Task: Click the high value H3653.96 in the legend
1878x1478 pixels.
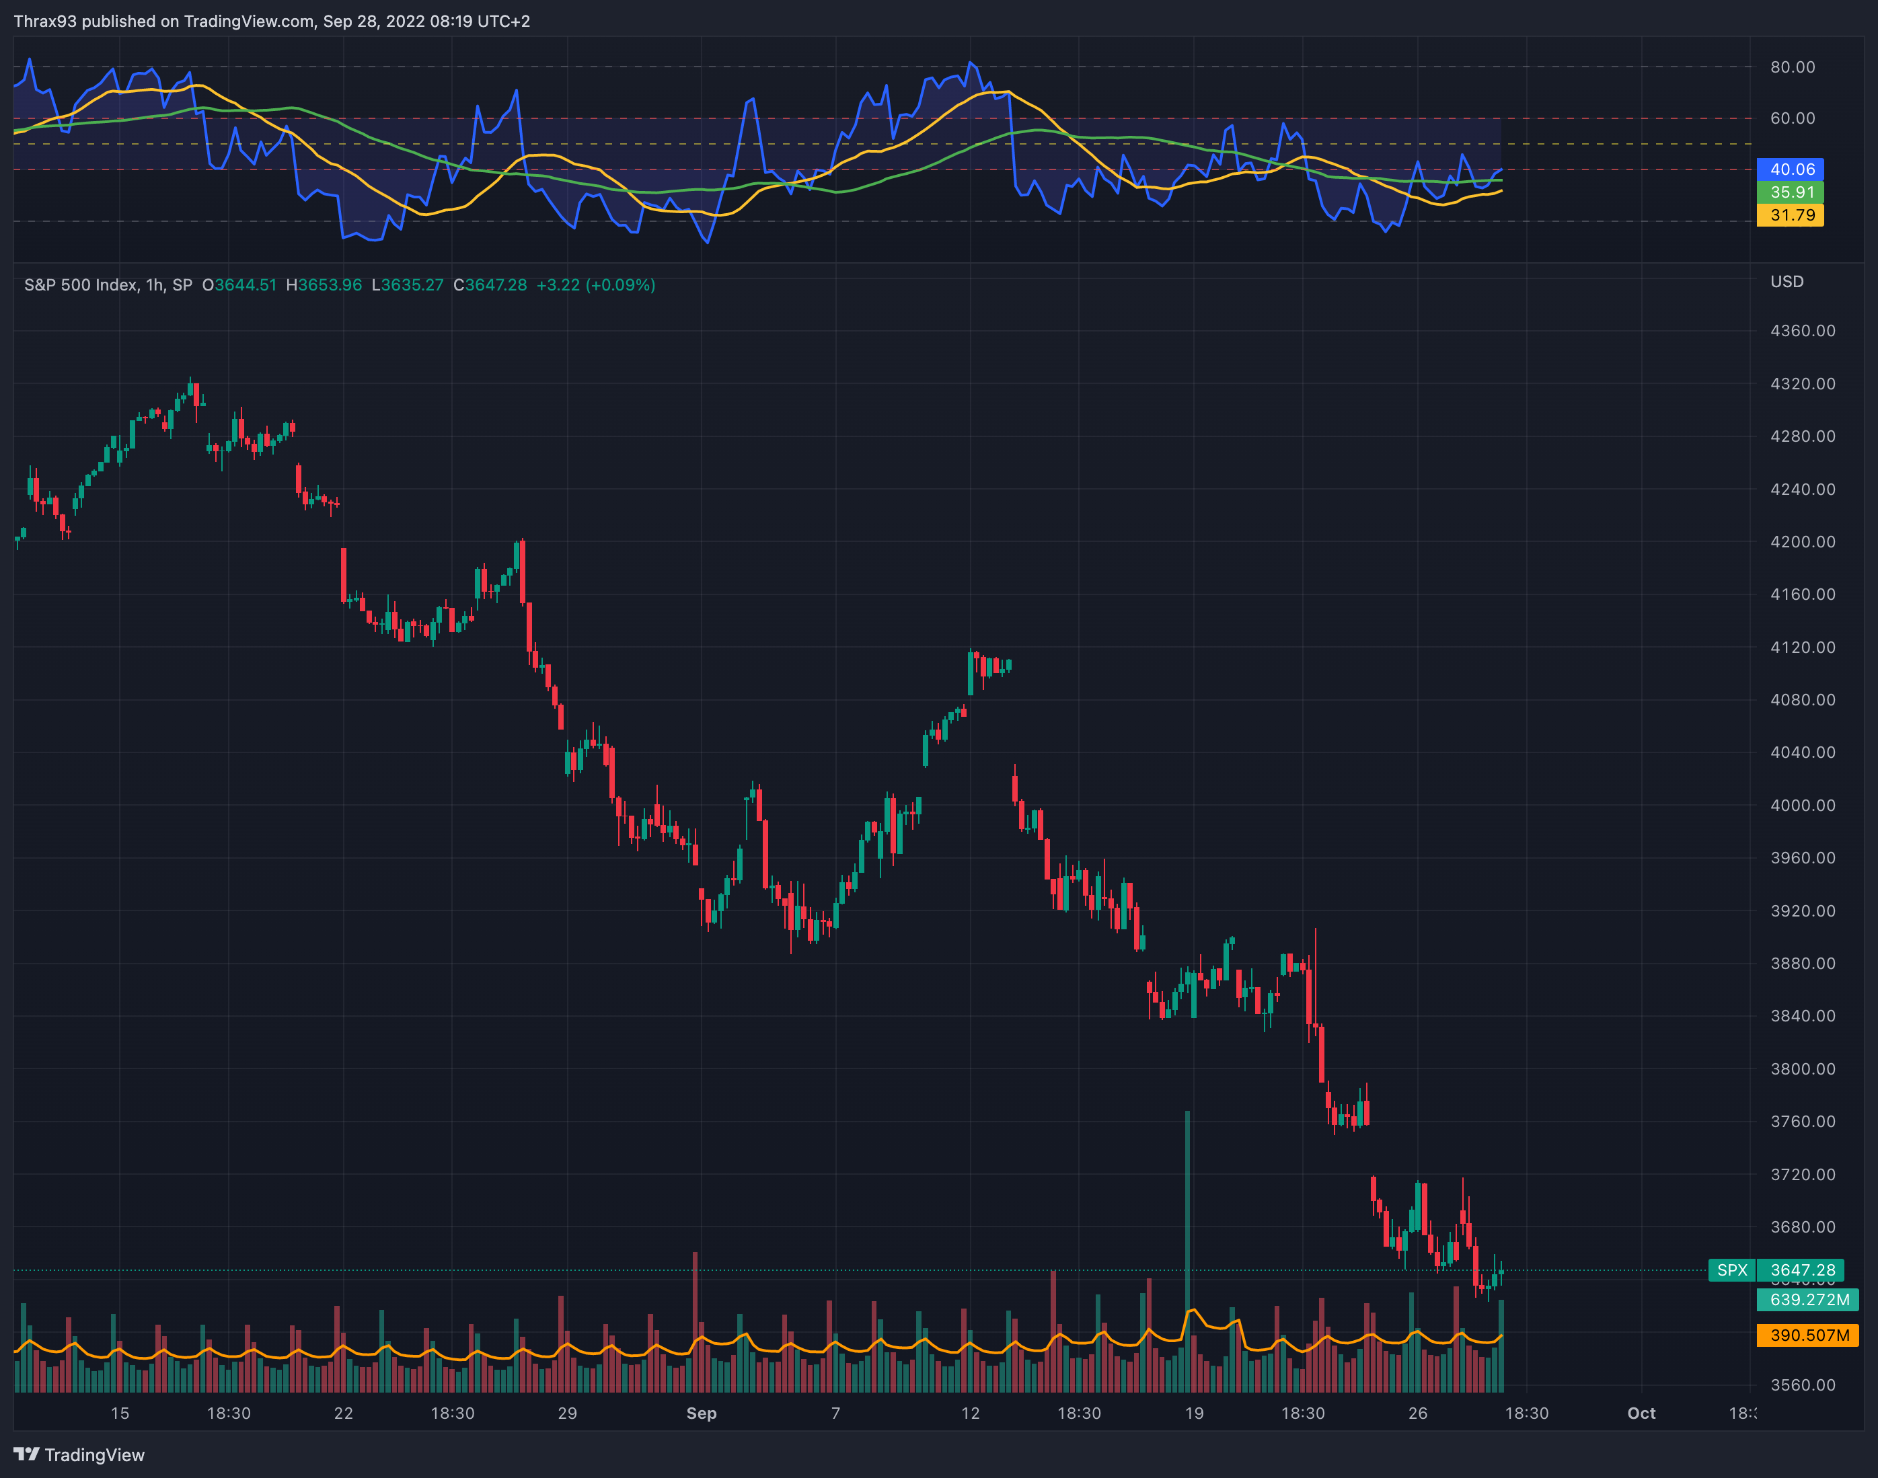Action: click(324, 284)
